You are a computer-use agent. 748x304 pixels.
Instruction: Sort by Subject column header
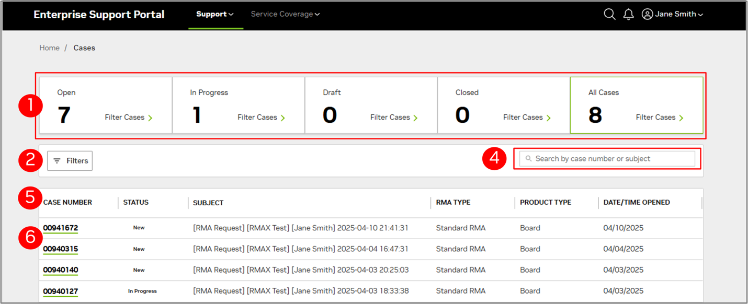coord(208,203)
